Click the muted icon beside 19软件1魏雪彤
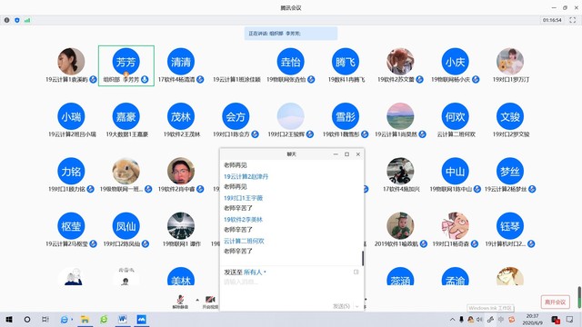Image resolution: width=582 pixels, height=327 pixels. click(365, 134)
